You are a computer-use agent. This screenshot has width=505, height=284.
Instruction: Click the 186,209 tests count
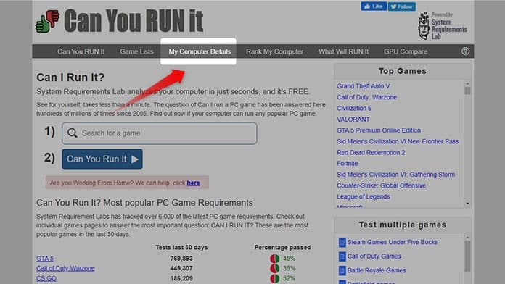click(181, 278)
